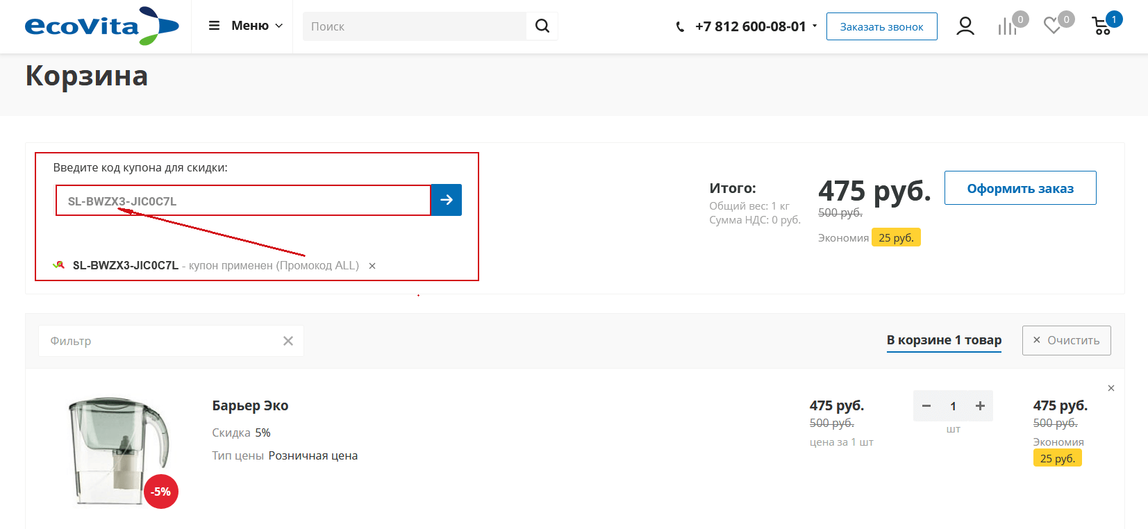Select the В корзине 1 товар tab

pyautogui.click(x=944, y=340)
